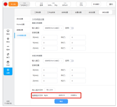Click base sensor RY(°) input field
The width and height of the screenshot is (117, 107).
pos(78,43)
